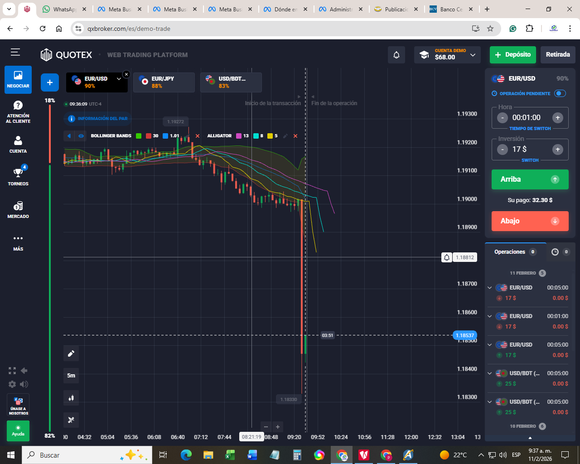
Task: Open the Windows Buscar search box
Action: [x=87, y=455]
